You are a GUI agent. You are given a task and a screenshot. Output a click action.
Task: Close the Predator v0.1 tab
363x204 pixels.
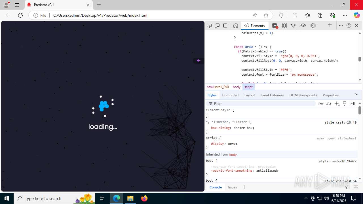tap(88, 5)
